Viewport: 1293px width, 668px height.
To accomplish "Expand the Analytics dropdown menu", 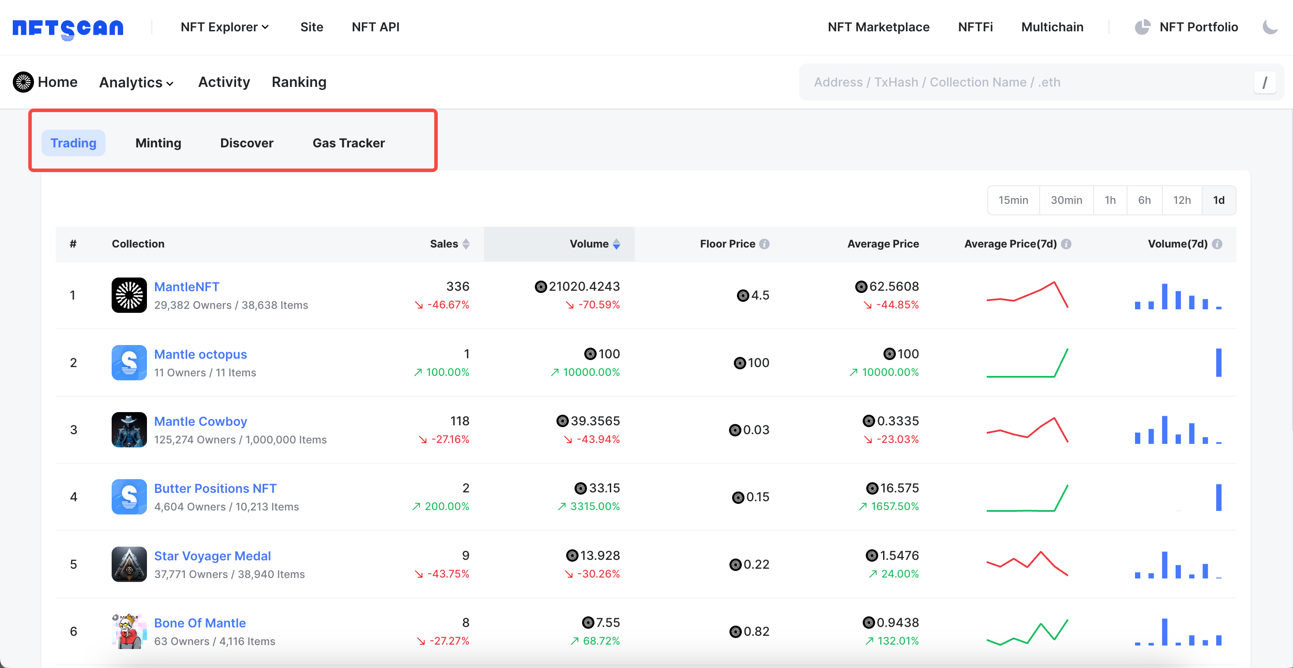I will click(136, 83).
